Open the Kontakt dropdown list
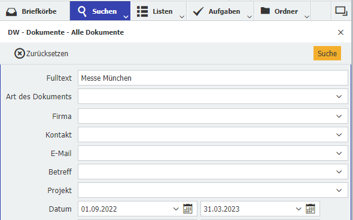Viewport: 353px width, 220px height. click(x=339, y=135)
